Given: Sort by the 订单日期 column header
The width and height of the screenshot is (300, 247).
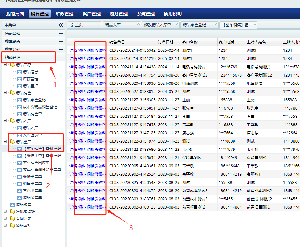Looking at the screenshot, I should [166, 42].
